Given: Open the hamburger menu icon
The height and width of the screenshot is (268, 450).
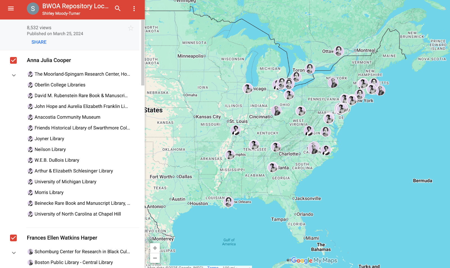Looking at the screenshot, I should (x=11, y=8).
